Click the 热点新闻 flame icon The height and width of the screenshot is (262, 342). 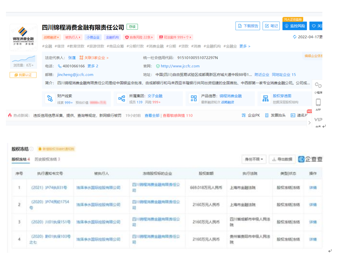(x=10, y=115)
